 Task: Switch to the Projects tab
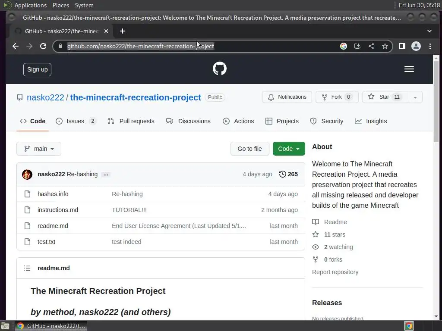coord(282,121)
